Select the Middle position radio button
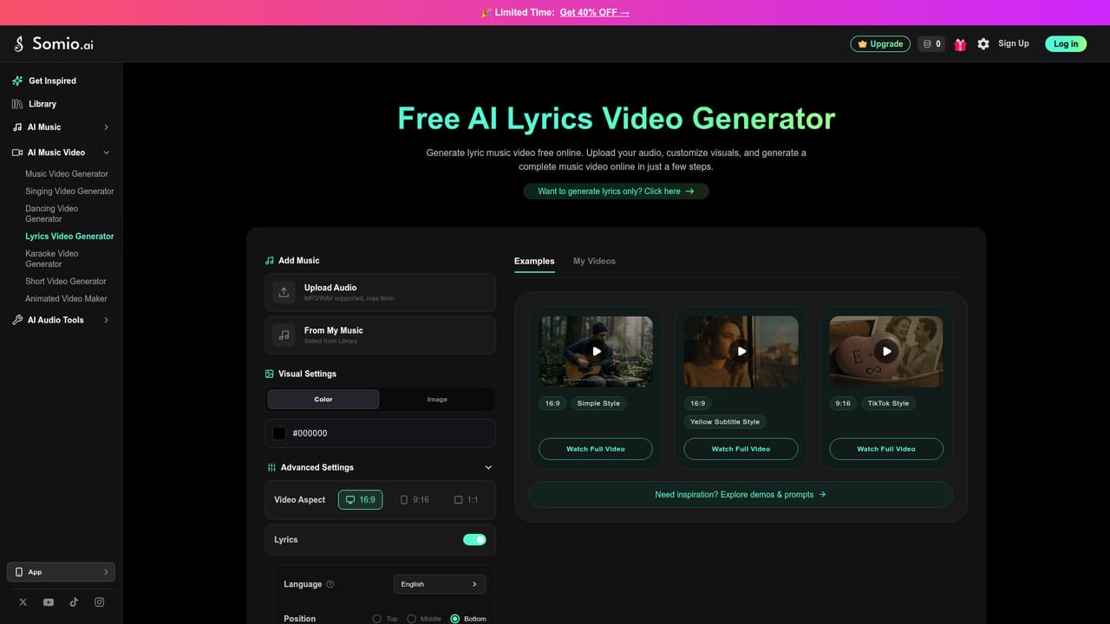 pos(411,619)
